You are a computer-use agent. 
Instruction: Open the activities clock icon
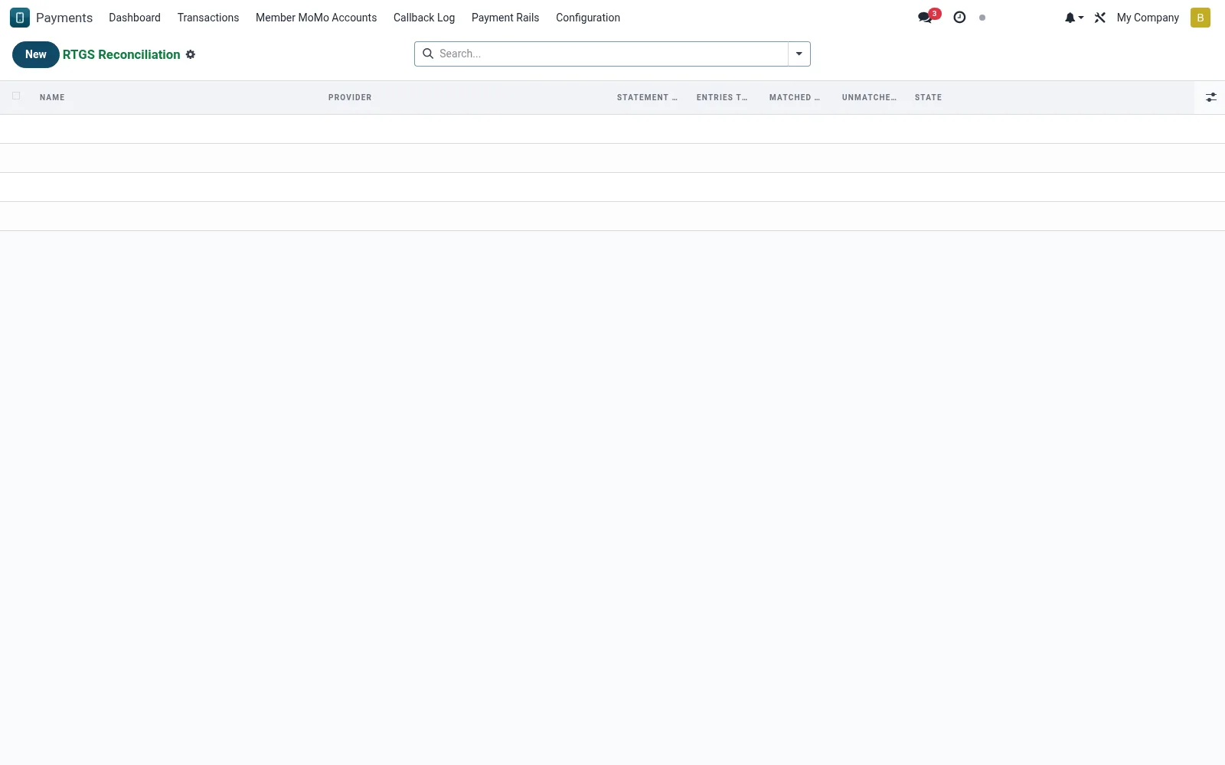959,18
